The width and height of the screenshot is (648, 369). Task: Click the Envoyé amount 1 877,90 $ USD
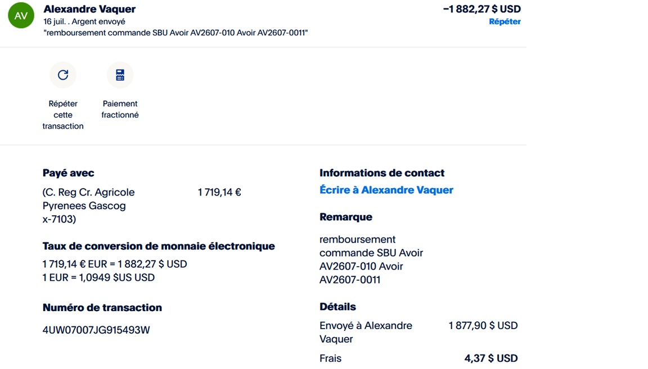click(x=483, y=326)
